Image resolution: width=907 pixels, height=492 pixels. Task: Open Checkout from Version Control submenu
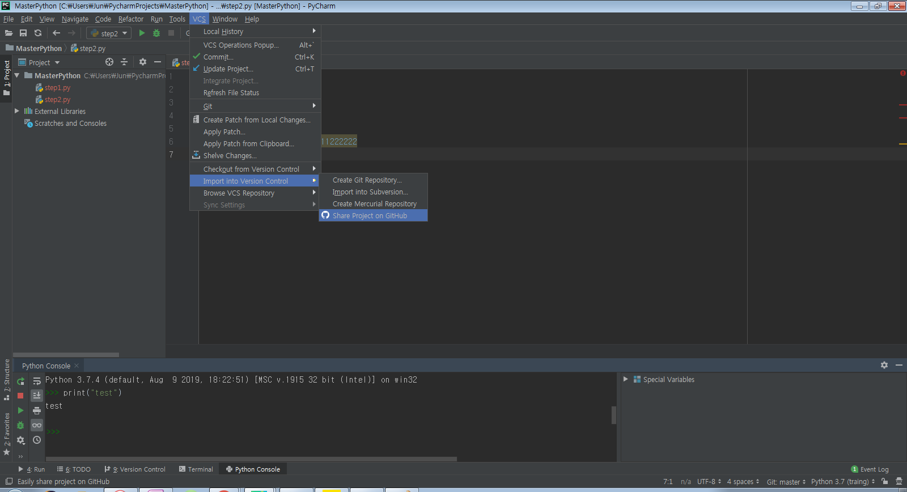click(255, 169)
